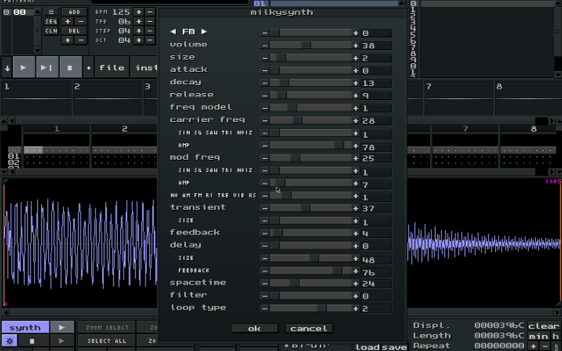Screen dimensions: 562x351
Task: Click the carrier freq slider track
Action: (x=310, y=121)
